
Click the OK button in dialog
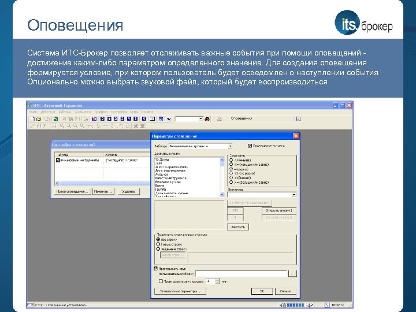[x=262, y=291]
